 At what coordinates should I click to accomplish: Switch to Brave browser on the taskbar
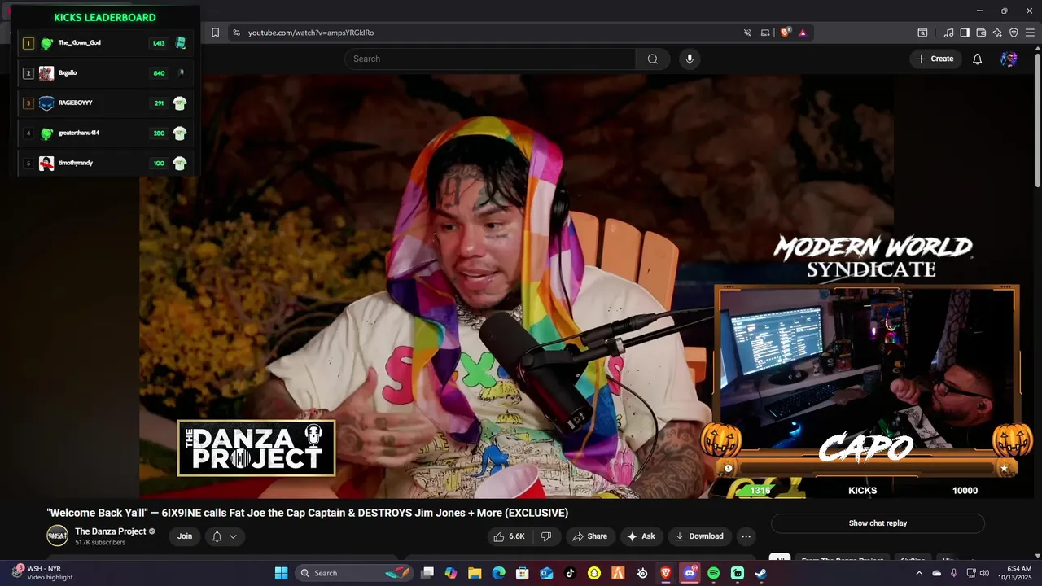[666, 573]
